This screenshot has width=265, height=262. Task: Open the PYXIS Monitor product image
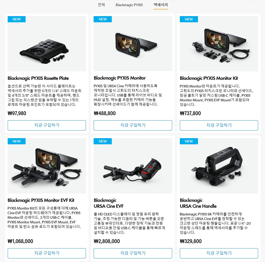[133, 43]
